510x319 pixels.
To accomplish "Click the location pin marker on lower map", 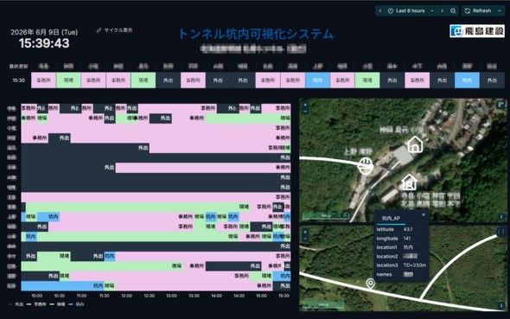I will pos(371,284).
